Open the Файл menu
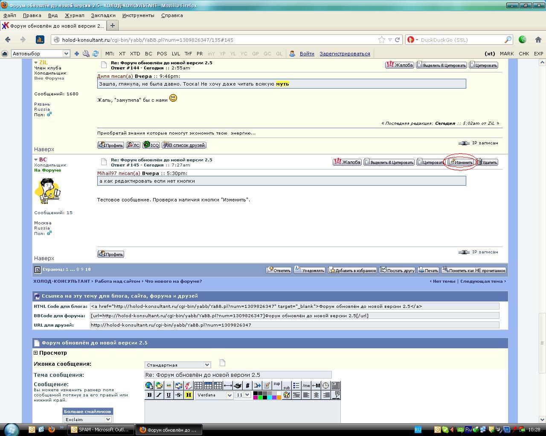 (x=9, y=15)
